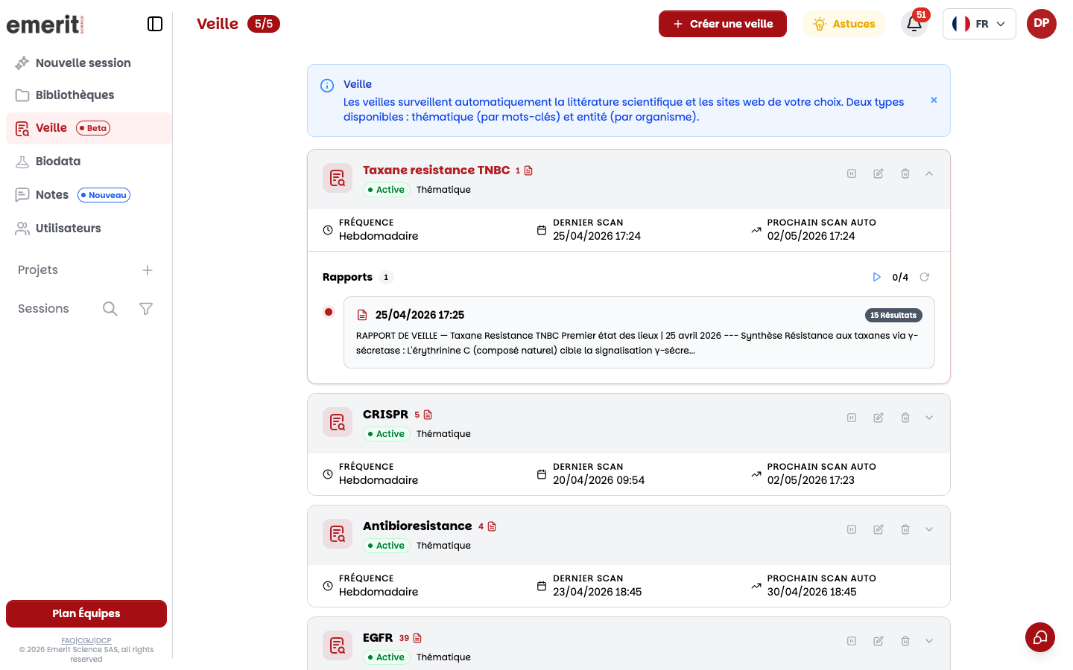Open the language selector FR dropdown
The height and width of the screenshot is (670, 1073).
click(979, 24)
